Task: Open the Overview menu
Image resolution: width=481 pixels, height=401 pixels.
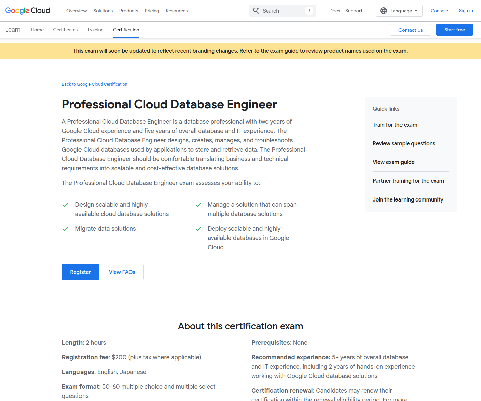Action: [76, 11]
